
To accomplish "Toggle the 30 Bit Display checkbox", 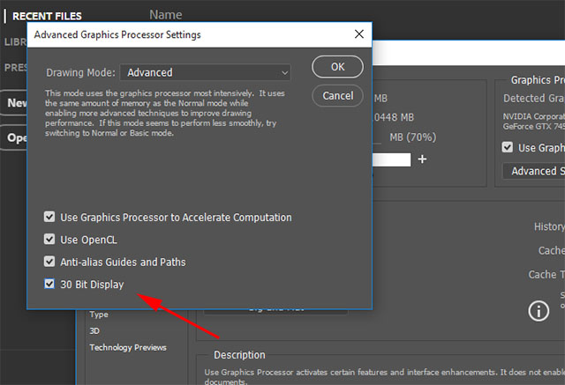I will tap(49, 284).
